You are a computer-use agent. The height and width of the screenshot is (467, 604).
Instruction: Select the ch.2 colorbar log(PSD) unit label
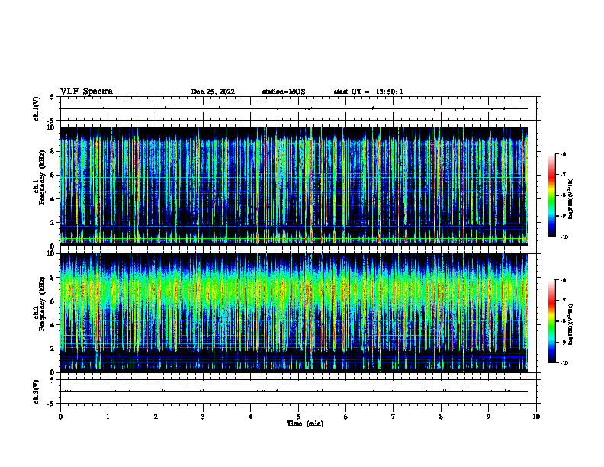(571, 324)
